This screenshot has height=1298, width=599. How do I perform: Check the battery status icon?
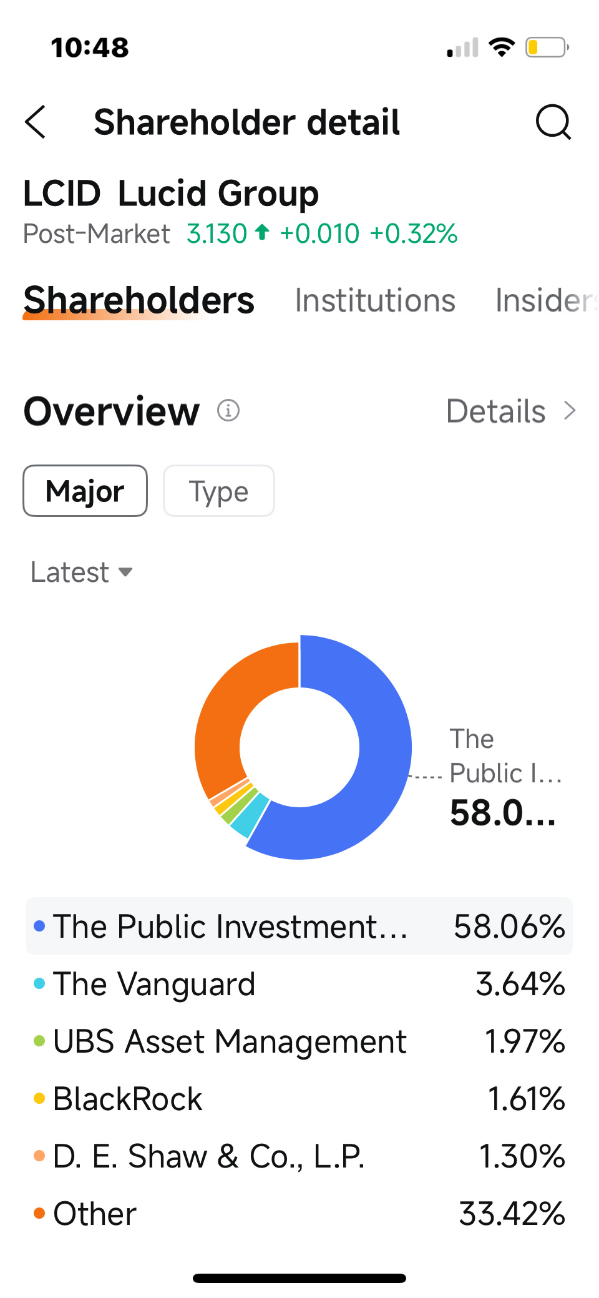click(x=547, y=47)
